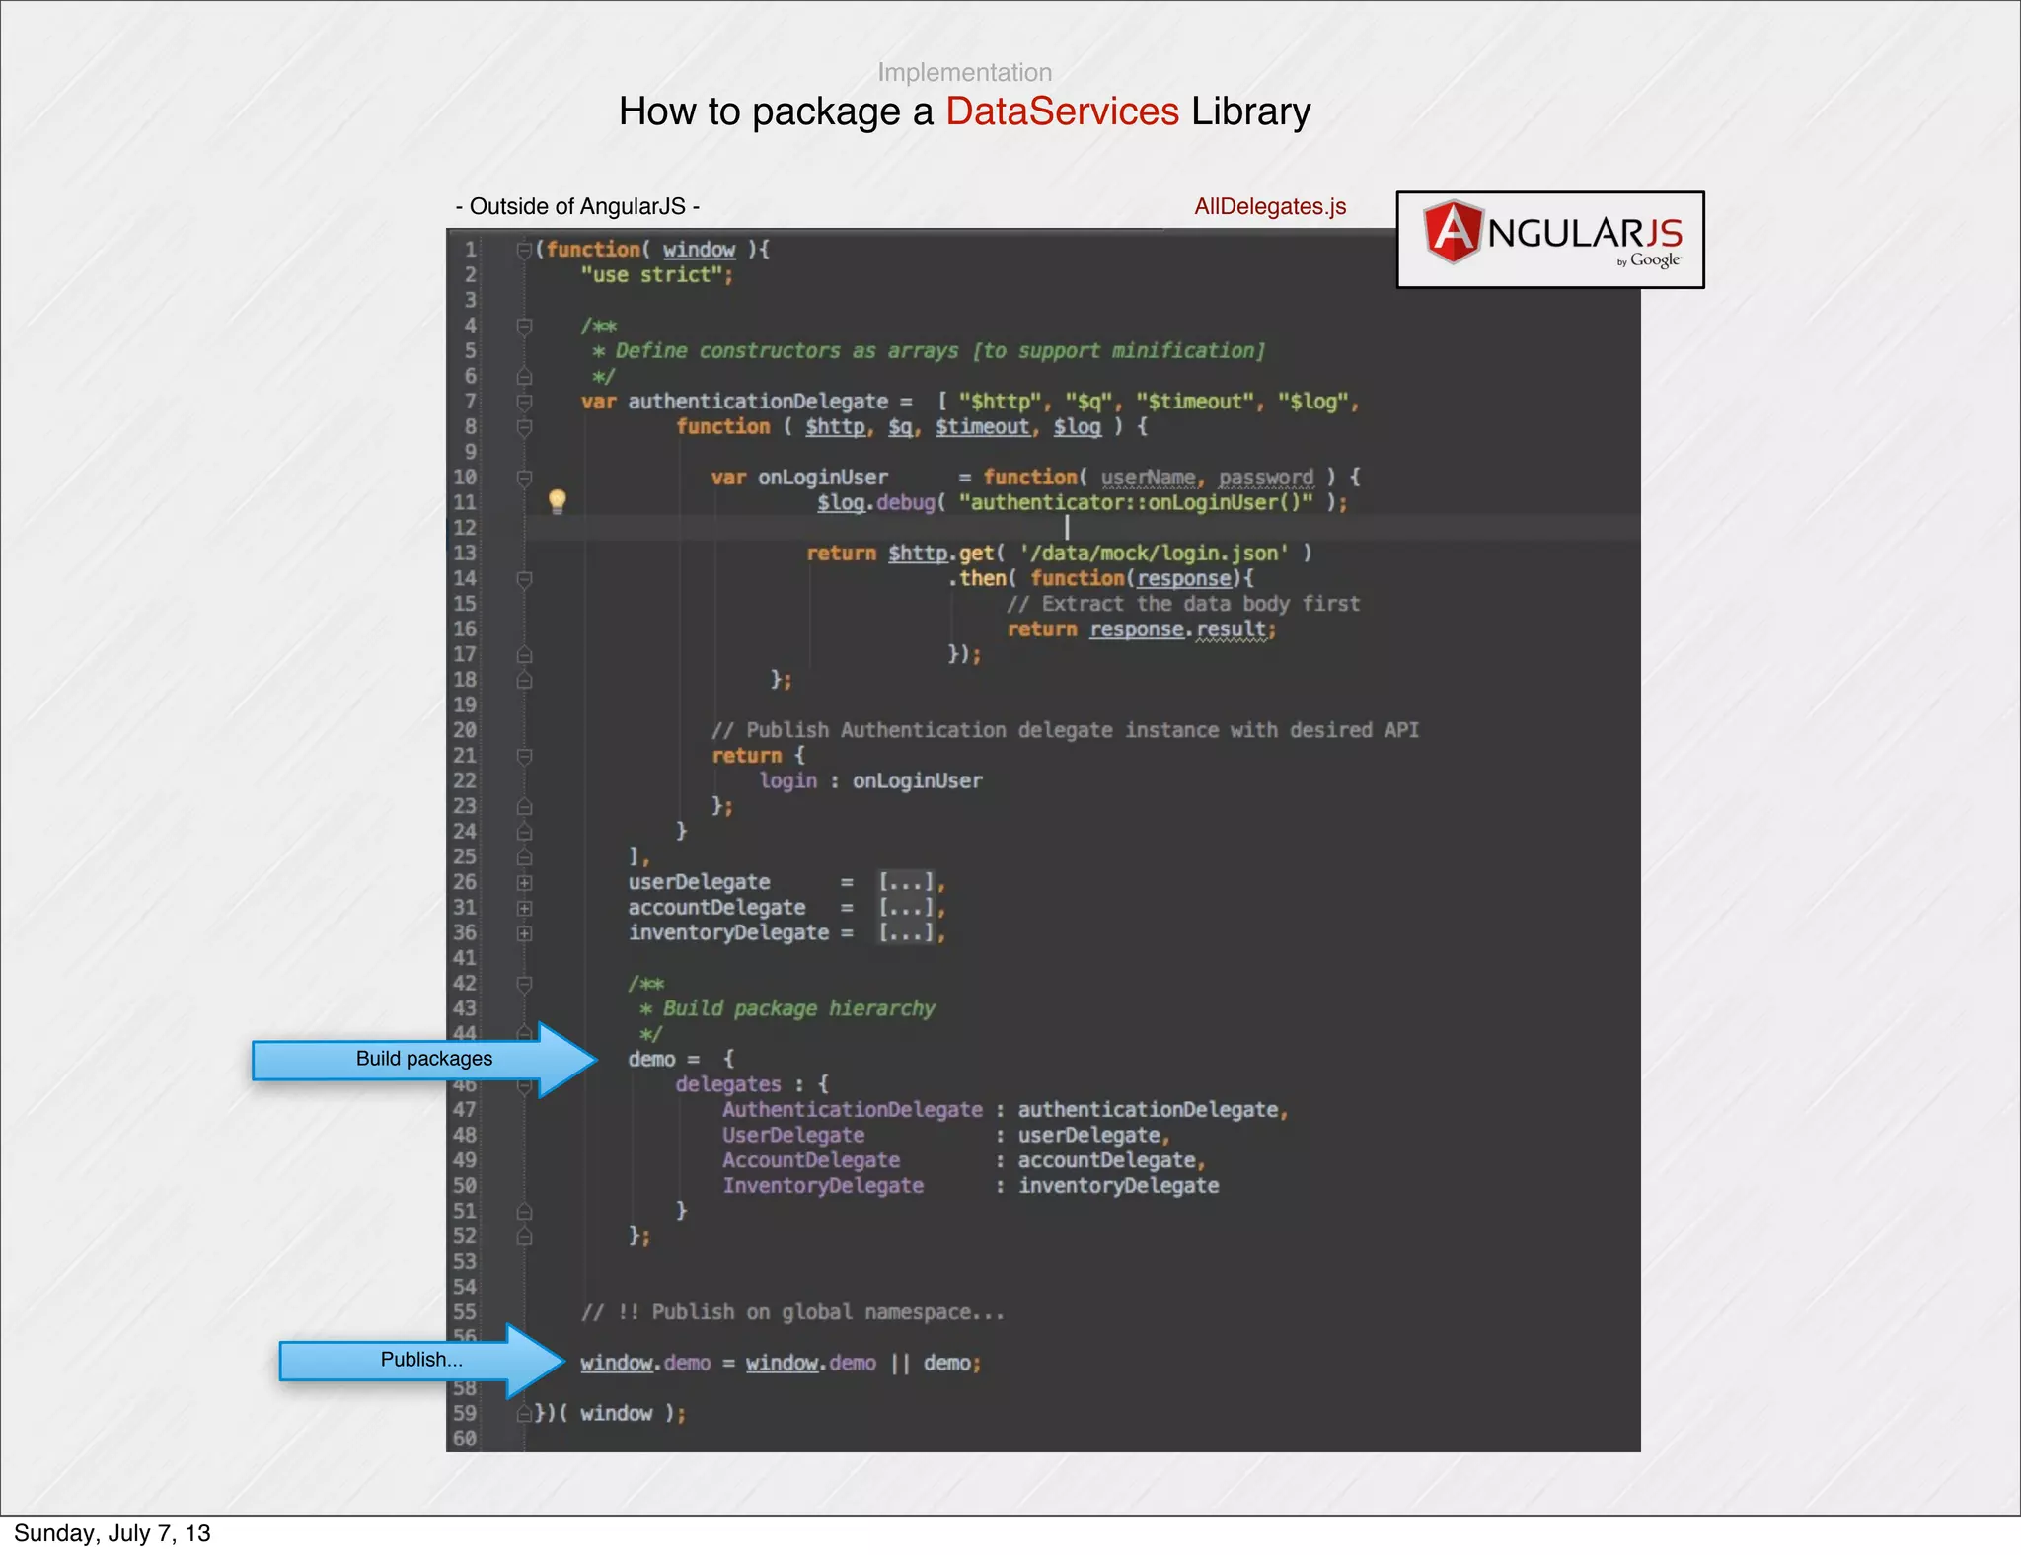This screenshot has width=2021, height=1555.
Task: Expand the folded accountDelegate block
Action: click(525, 908)
